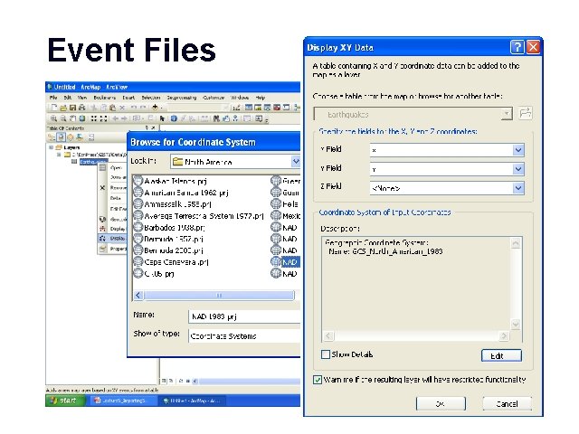Screen dimensions: 579x434
Task: Click Cancel in Display XY Data dialog
Action: click(507, 404)
